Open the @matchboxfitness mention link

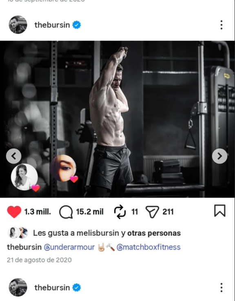[x=149, y=247]
